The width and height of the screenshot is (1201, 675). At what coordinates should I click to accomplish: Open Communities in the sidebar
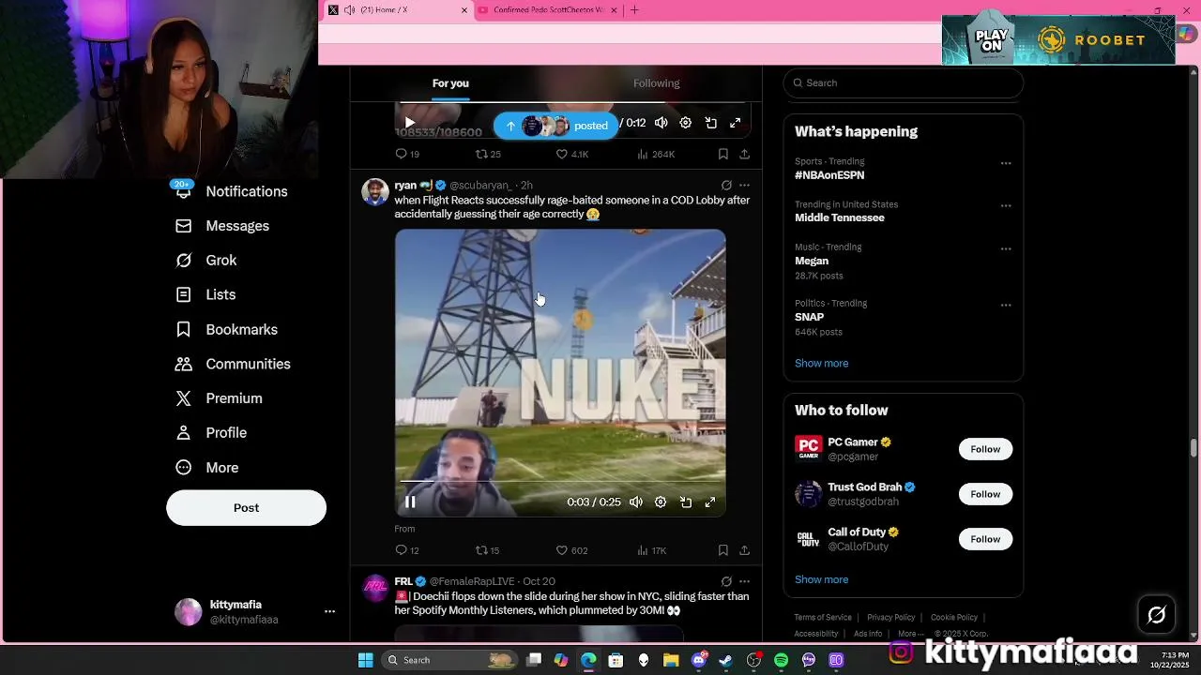(234, 364)
